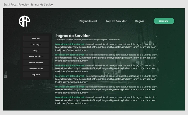Viewport: 188px width, 115px height.
Task: Open Guerra no Morro rules
Action: [x=36, y=68]
